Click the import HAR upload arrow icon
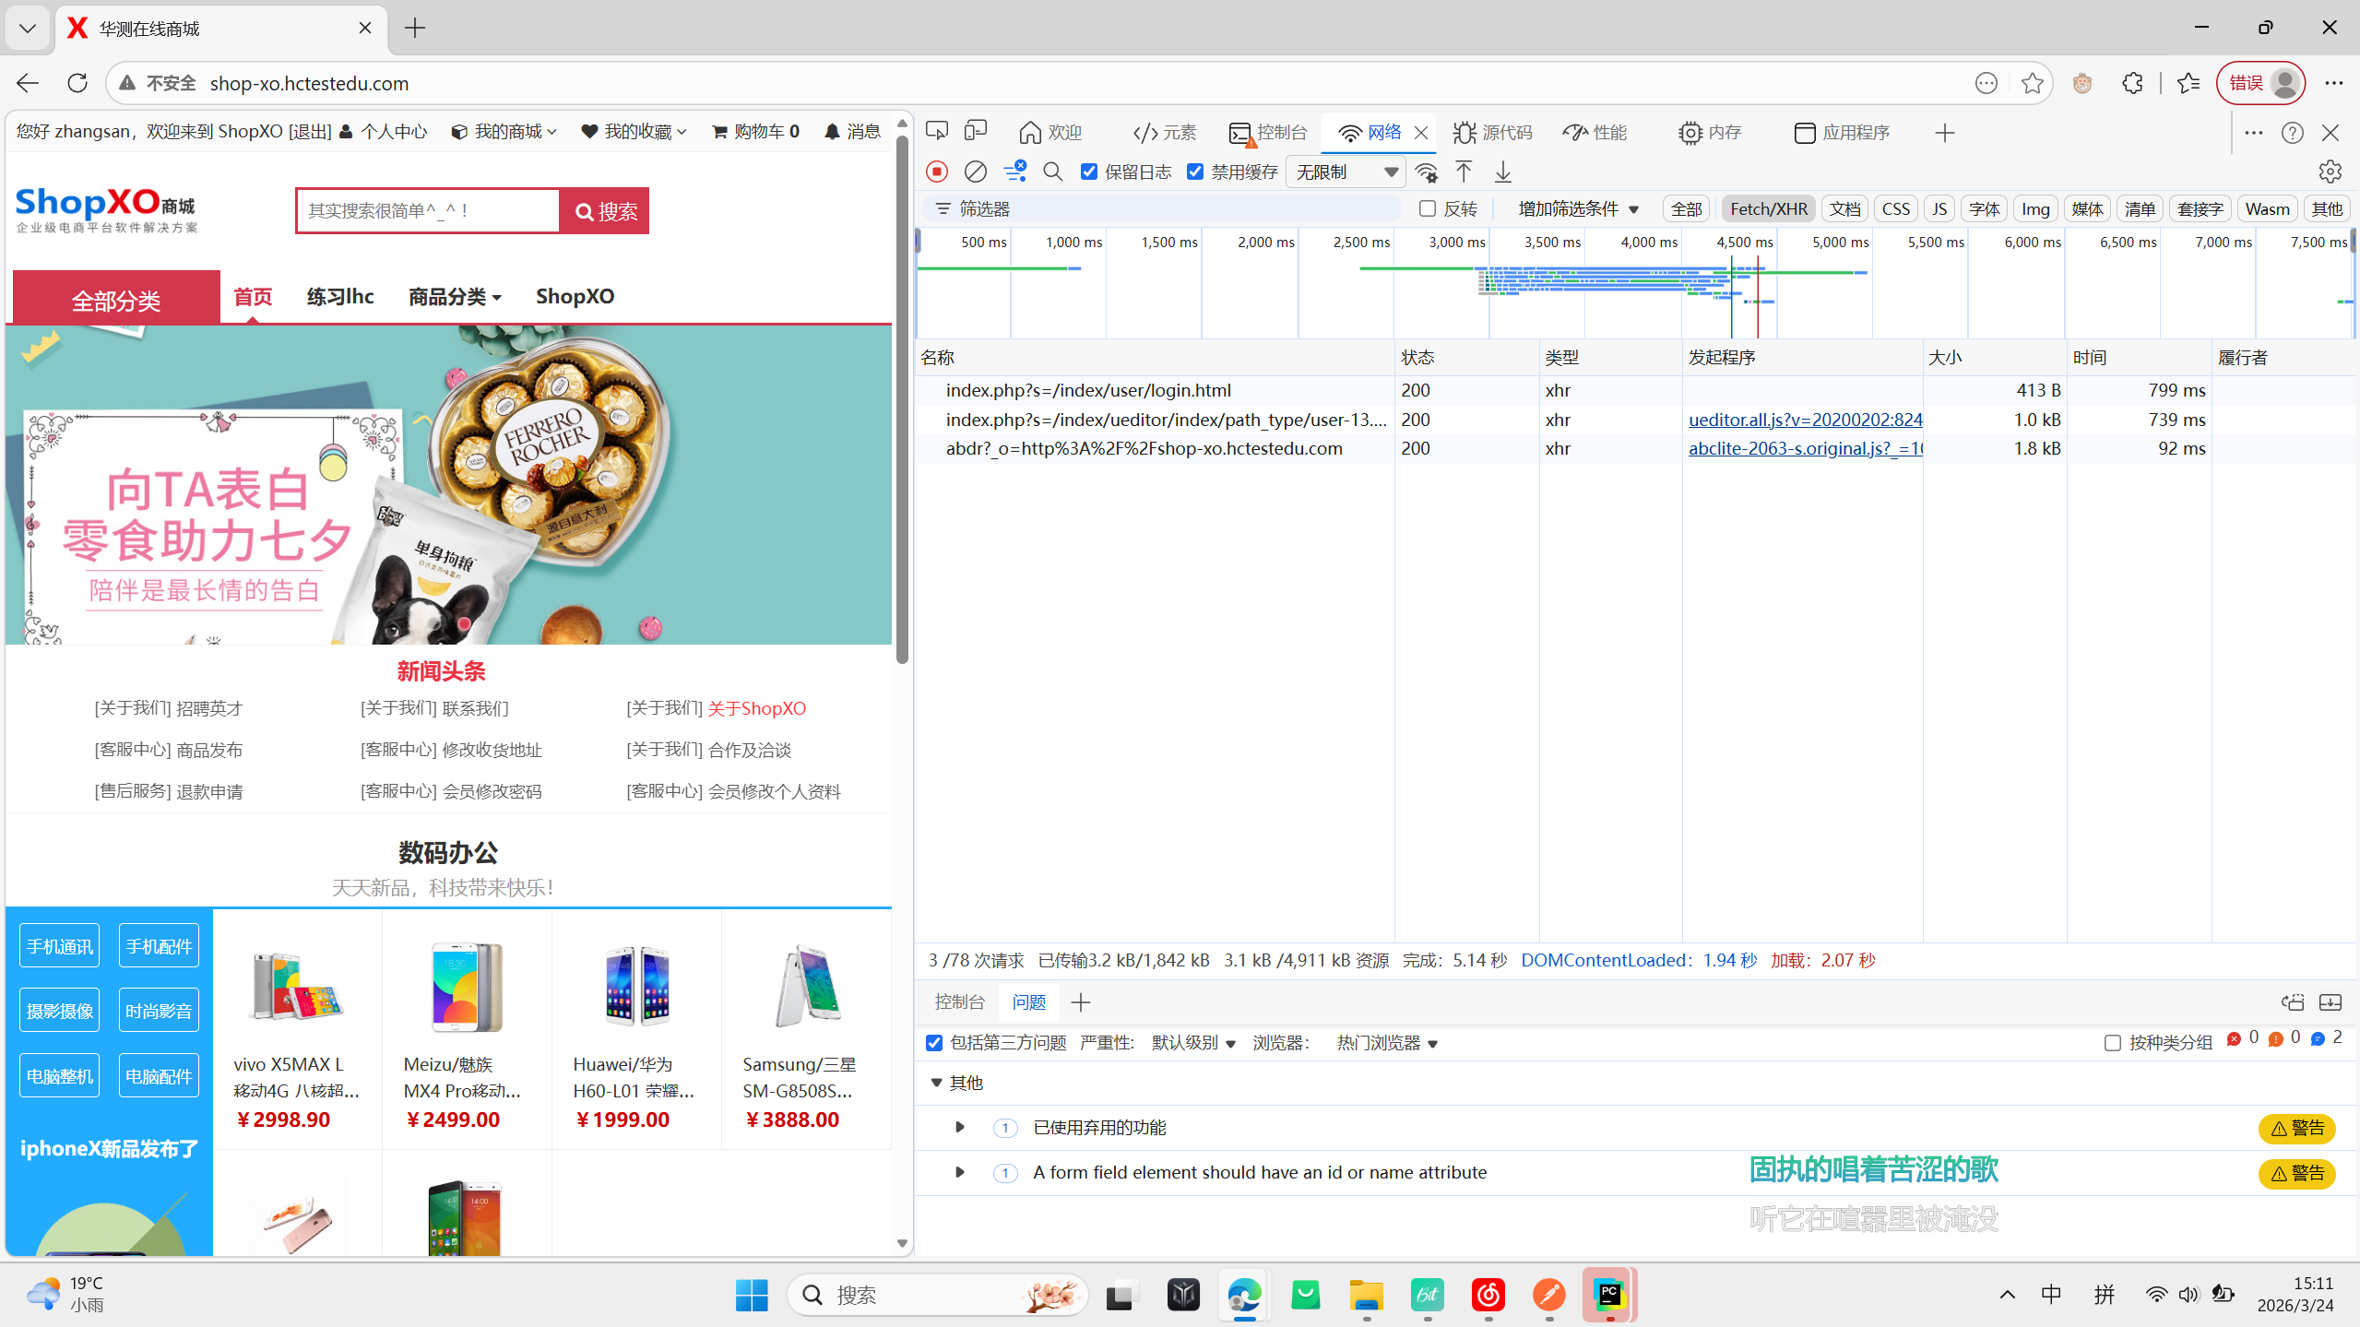Viewport: 2360px width, 1327px height. (1464, 172)
